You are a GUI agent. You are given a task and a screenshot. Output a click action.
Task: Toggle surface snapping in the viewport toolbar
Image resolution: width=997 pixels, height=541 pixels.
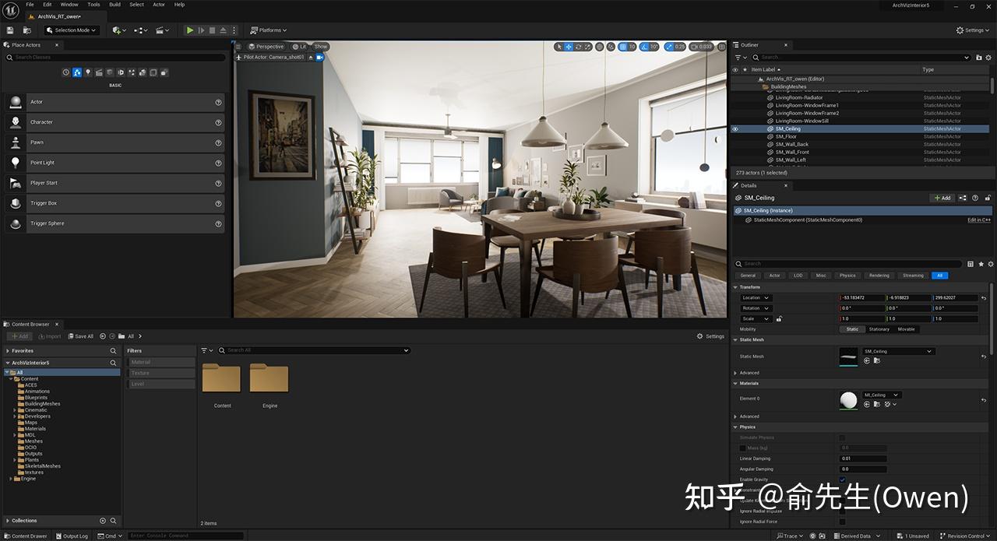pyautogui.click(x=610, y=47)
